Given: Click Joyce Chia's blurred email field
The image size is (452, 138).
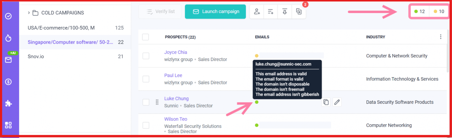Looking at the screenshot, I should (292, 56).
